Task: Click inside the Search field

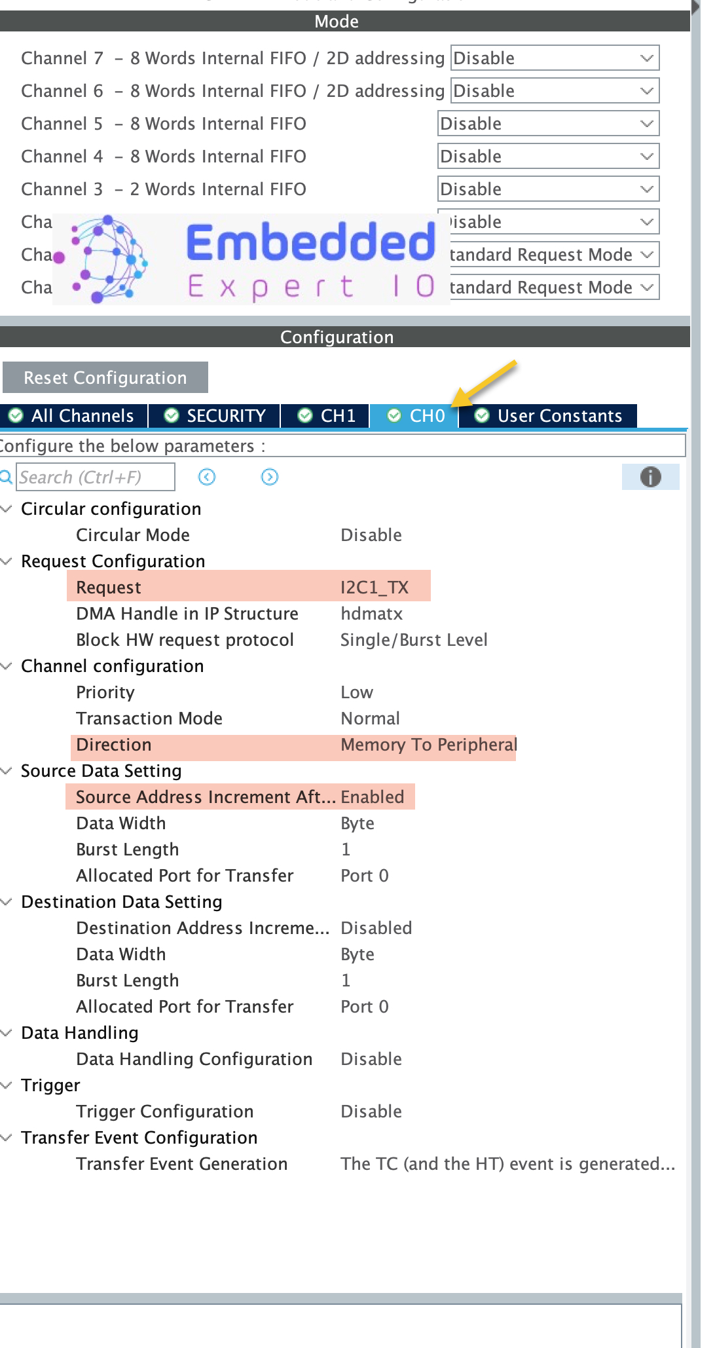Action: point(95,477)
